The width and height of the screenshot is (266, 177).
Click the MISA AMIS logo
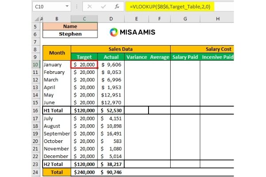point(133,32)
